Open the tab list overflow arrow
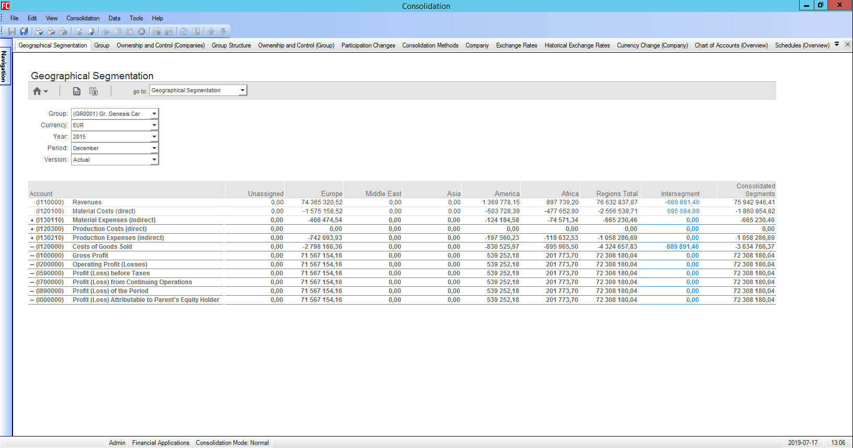Image resolution: width=853 pixels, height=448 pixels. tap(837, 44)
